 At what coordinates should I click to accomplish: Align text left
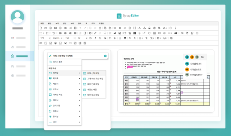pyautogui.click(x=60, y=33)
